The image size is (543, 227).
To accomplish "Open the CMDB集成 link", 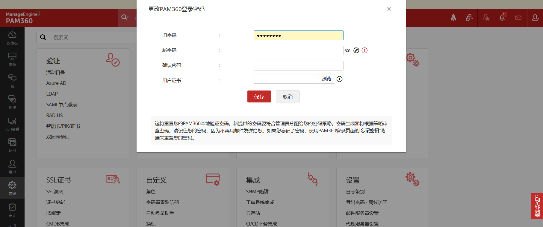I will coord(58,224).
